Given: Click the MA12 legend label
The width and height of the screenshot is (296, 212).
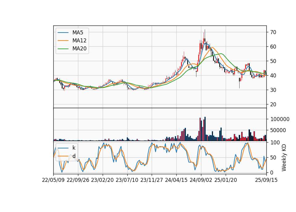Looking at the screenshot, I should click(79, 41).
